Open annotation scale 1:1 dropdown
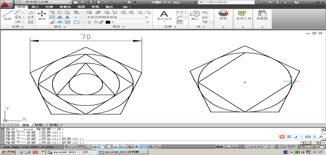 (253, 147)
